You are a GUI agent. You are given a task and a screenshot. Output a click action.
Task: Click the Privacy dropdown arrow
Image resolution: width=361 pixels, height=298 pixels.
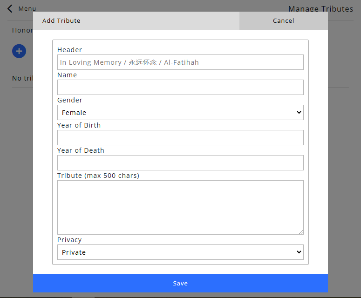click(299, 252)
